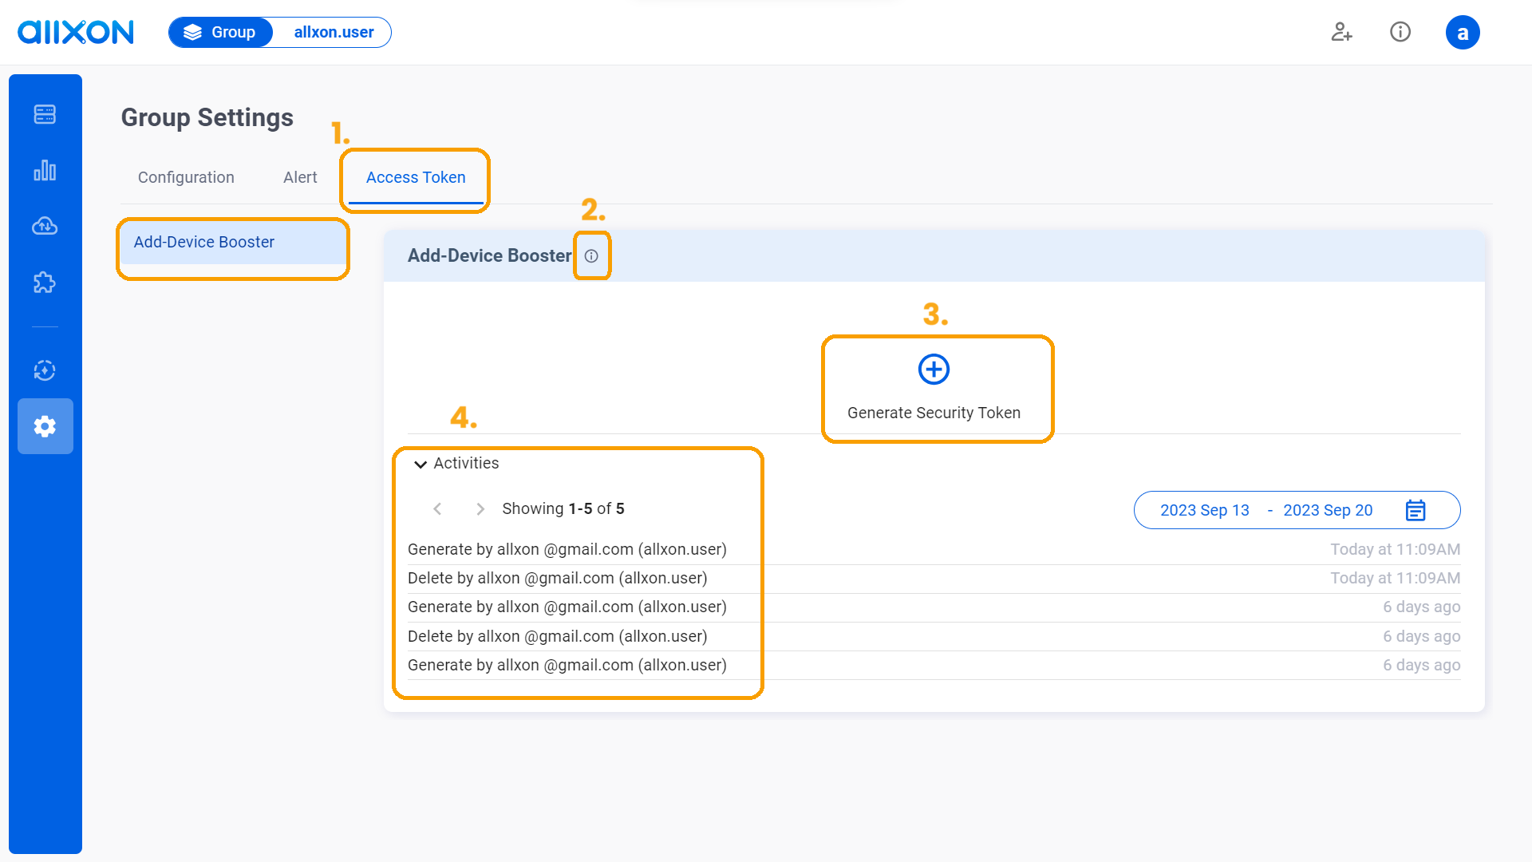Click the allxon.user group name
Screen dimensions: 1532x862
334,33
